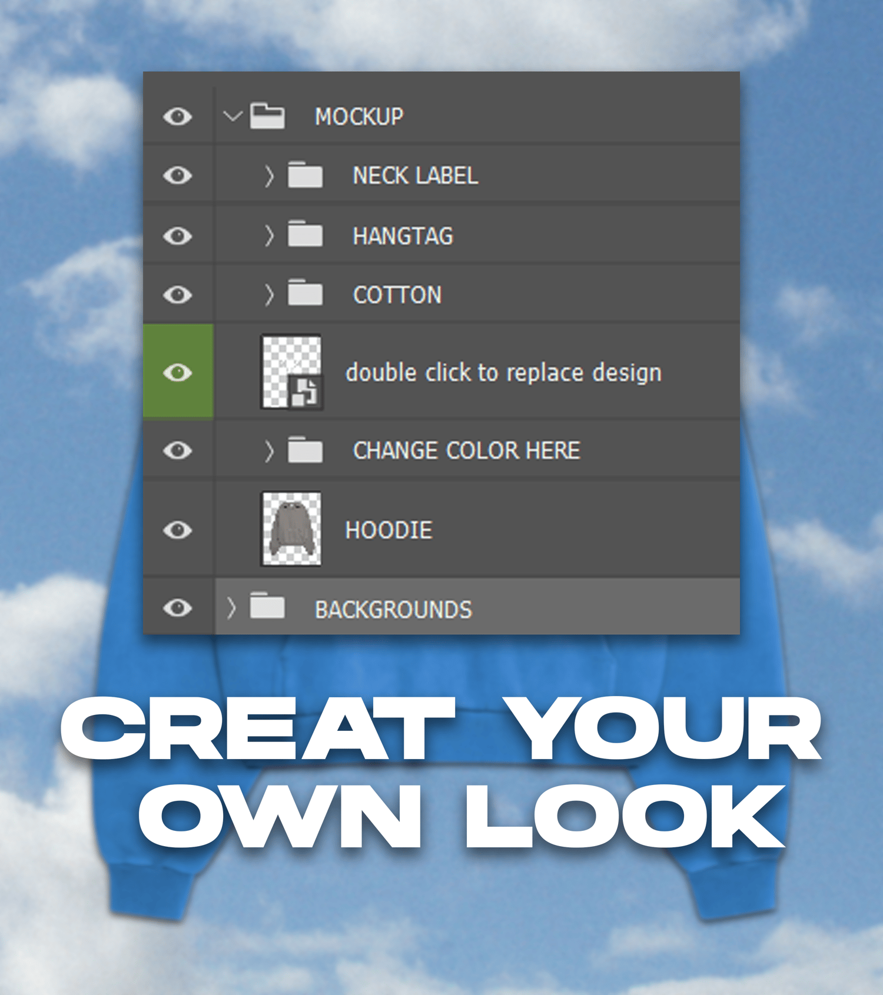This screenshot has width=883, height=995.
Task: Expand the BACKGROUNDS group arrow
Action: click(231, 608)
